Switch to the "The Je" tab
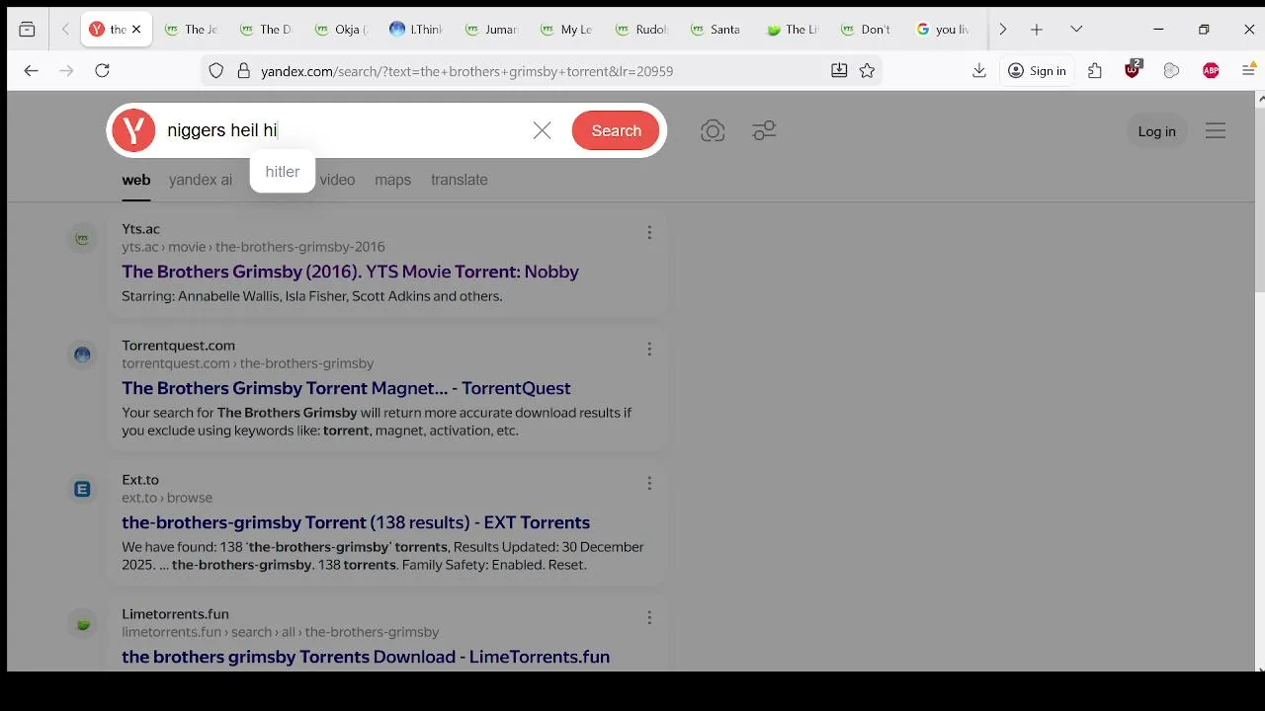Screen dimensions: 1265x711 pyautogui.click(x=192, y=30)
